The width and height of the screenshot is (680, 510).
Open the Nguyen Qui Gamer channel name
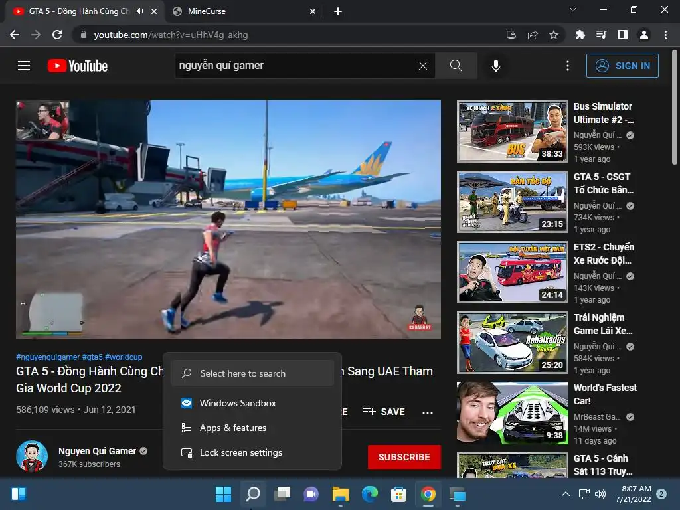click(x=97, y=451)
